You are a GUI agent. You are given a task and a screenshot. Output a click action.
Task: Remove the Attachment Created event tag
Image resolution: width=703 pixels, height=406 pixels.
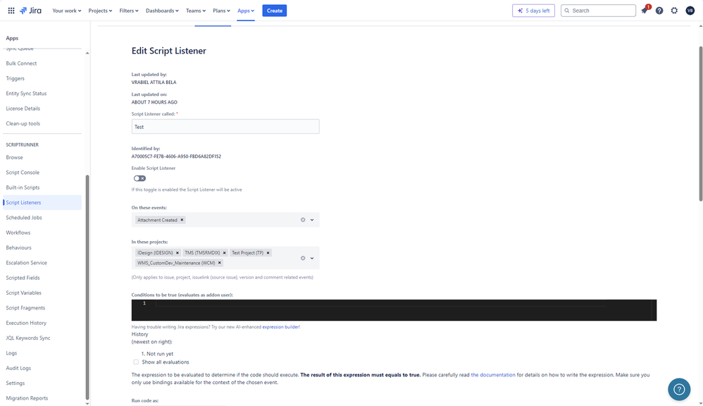(x=182, y=220)
